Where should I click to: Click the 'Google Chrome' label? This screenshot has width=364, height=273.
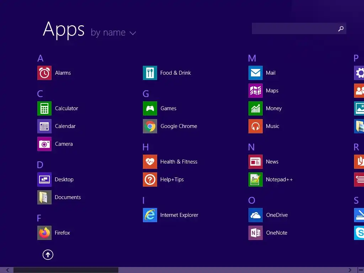(179, 126)
